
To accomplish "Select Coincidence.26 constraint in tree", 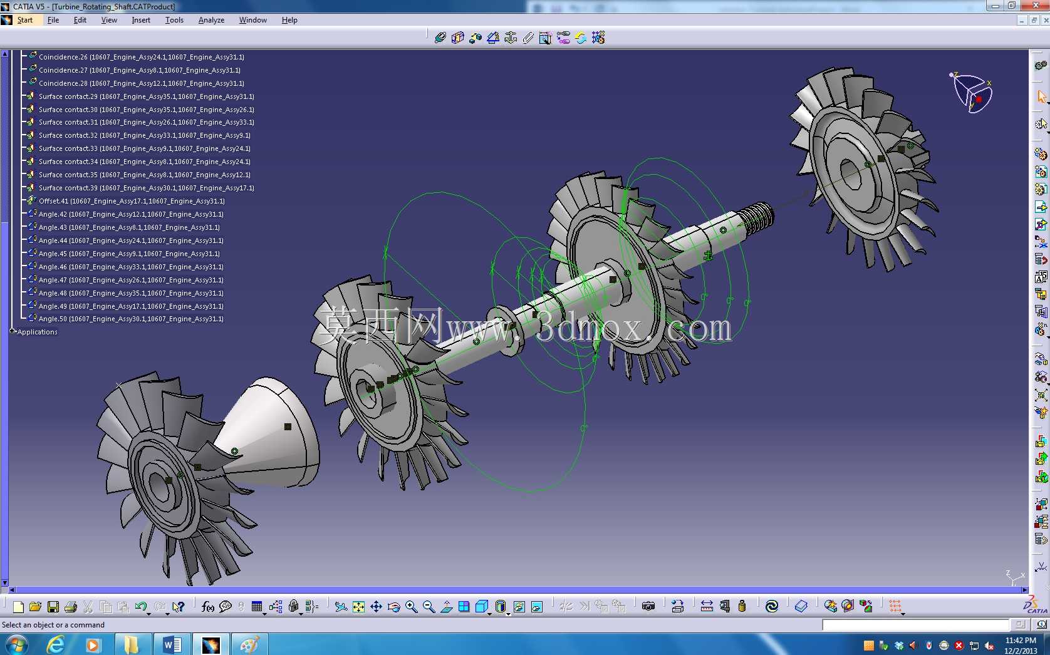I will 141,57.
